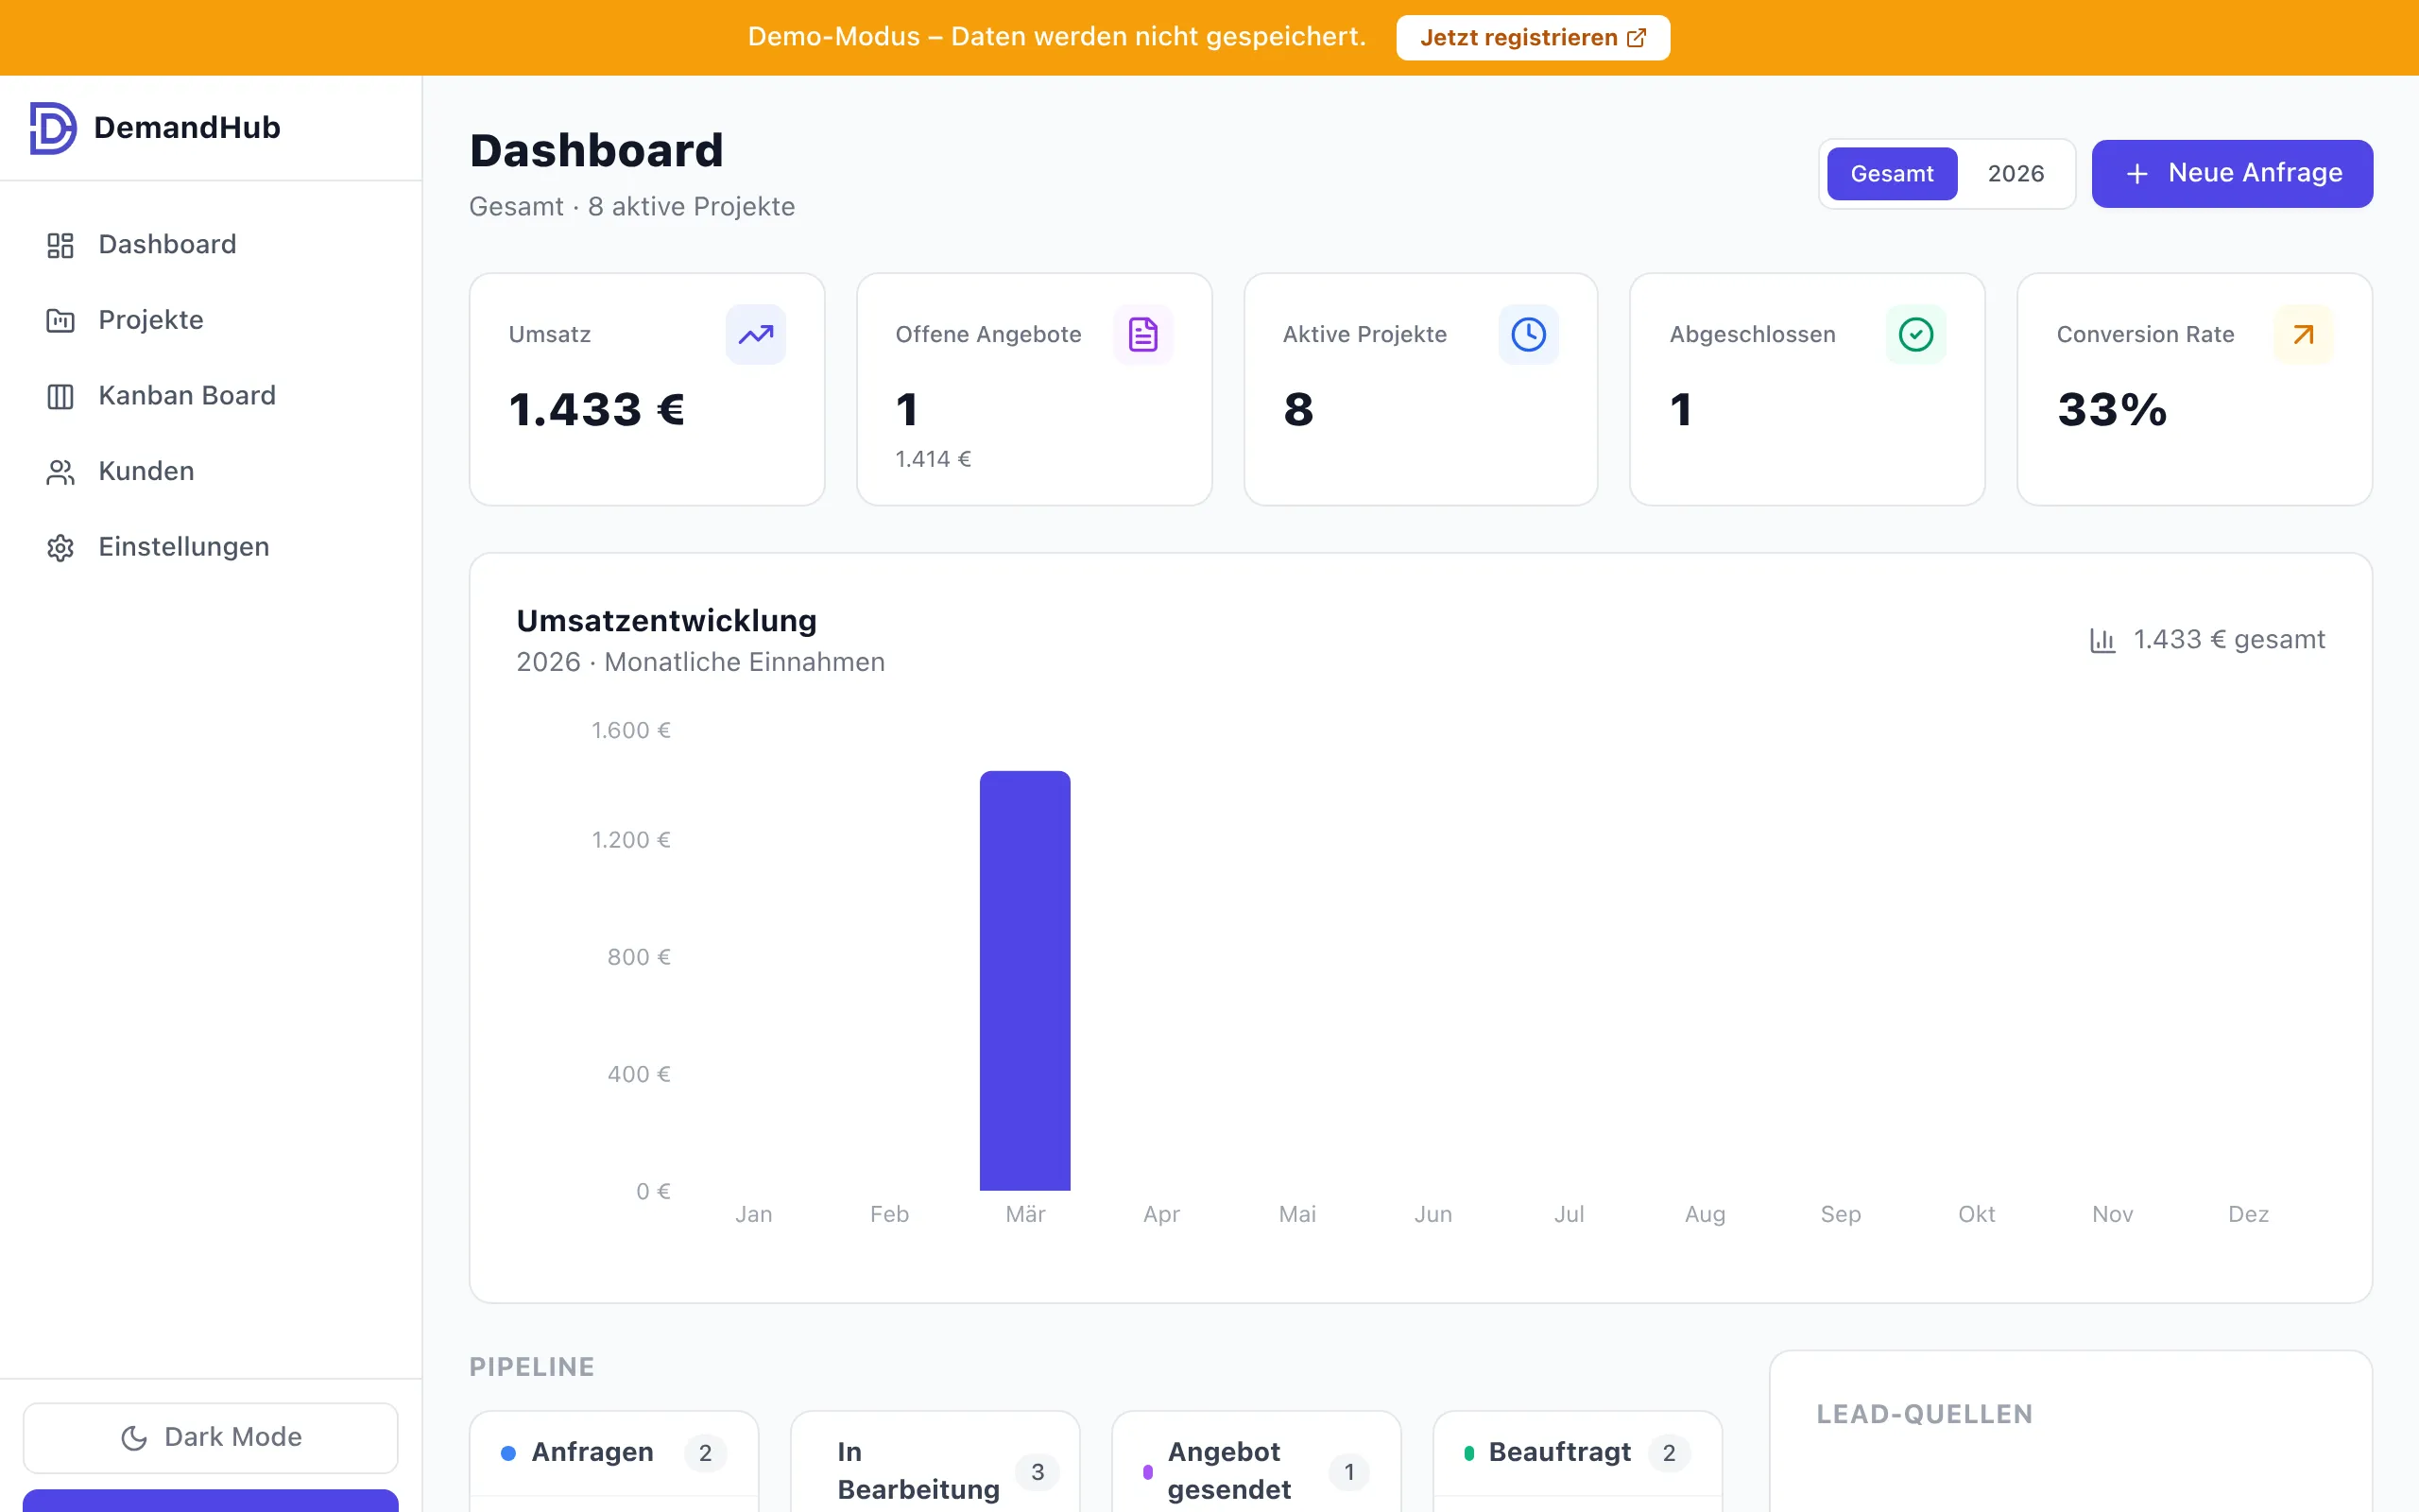Toggle Dark Mode
Image resolution: width=2419 pixels, height=1512 pixels.
(x=210, y=1437)
